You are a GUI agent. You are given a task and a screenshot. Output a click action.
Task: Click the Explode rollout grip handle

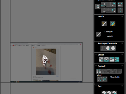click(x=122, y=66)
